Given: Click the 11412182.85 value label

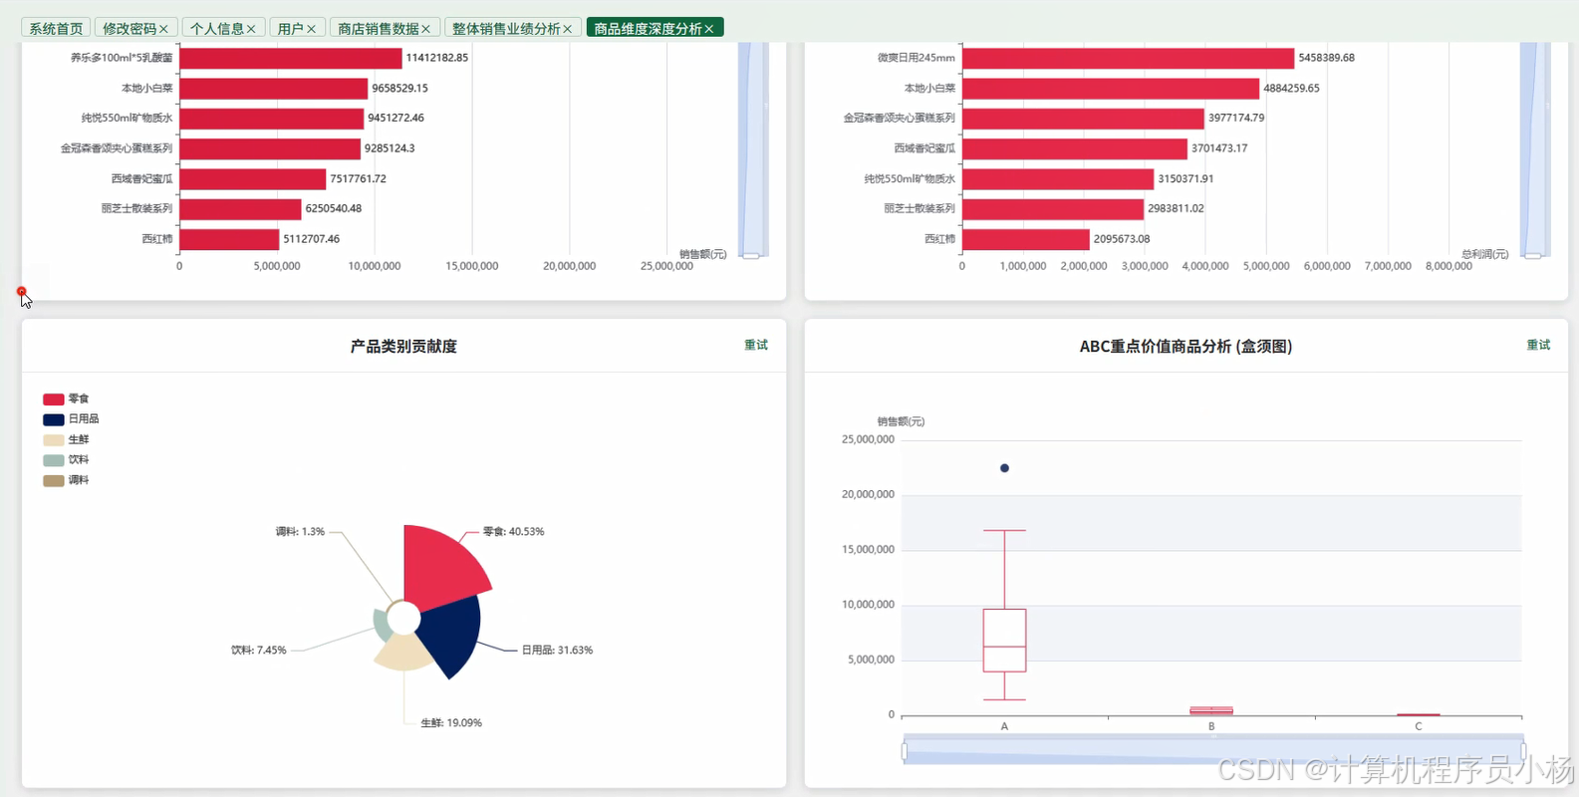Looking at the screenshot, I should [437, 58].
